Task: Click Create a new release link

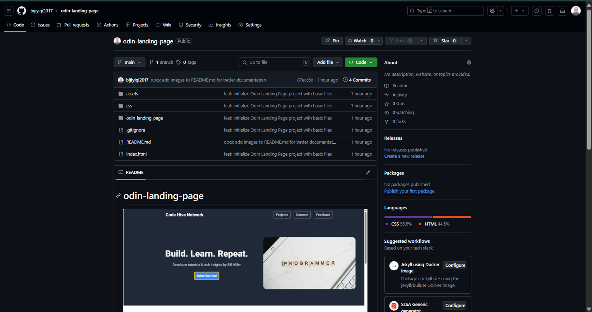Action: pyautogui.click(x=404, y=156)
